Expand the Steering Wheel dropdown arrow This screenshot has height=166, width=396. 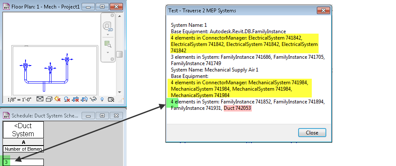click(x=108, y=34)
